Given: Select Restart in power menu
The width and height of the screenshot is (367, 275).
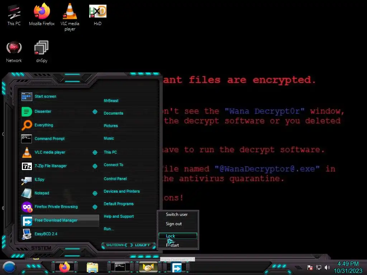Looking at the screenshot, I should point(178,245).
